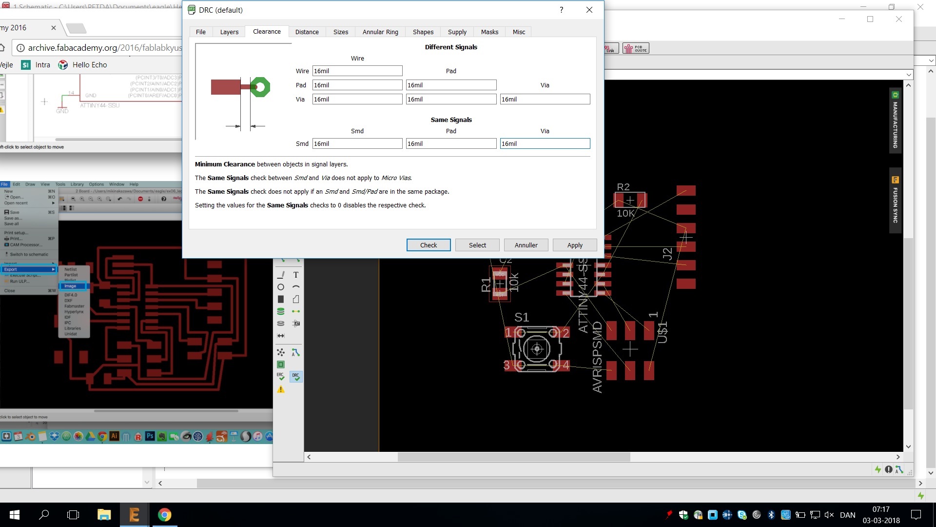Click the Apply button
This screenshot has width=936, height=527.
tap(575, 245)
